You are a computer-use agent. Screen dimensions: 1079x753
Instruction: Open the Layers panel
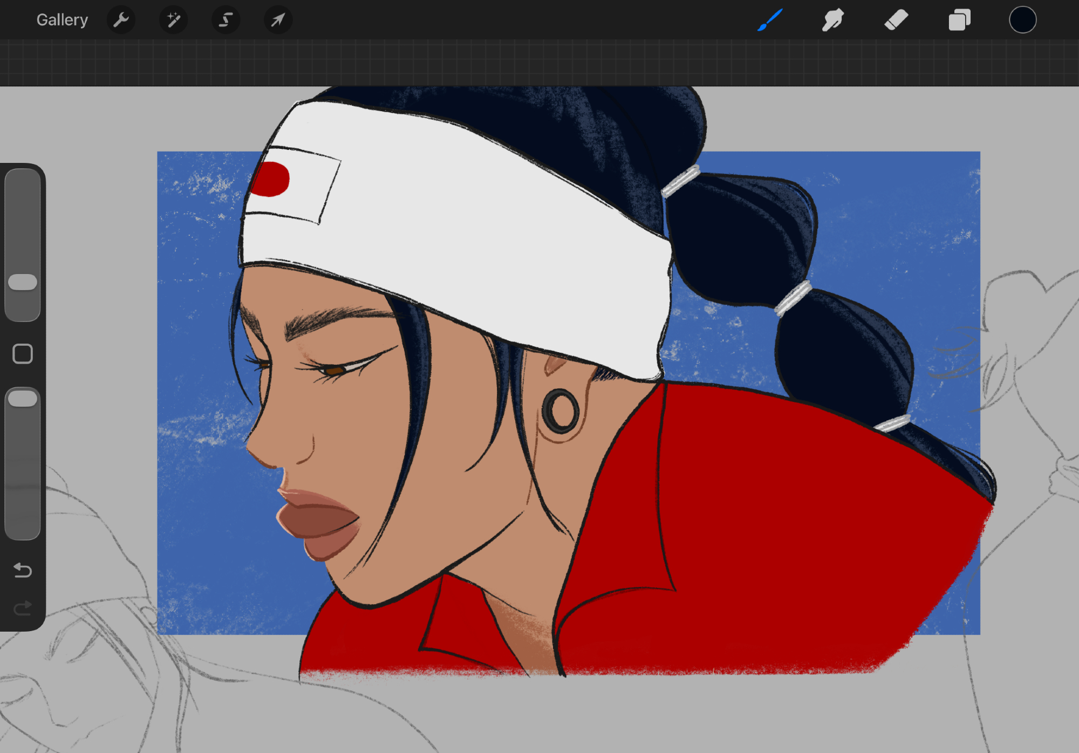click(x=959, y=20)
